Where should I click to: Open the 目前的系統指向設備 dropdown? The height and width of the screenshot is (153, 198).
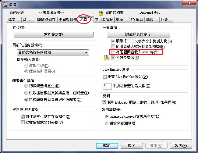point(53,52)
